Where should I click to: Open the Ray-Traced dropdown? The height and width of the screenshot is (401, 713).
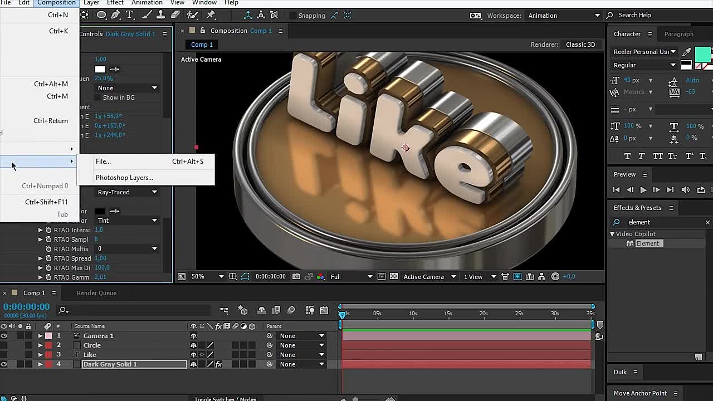coord(128,192)
